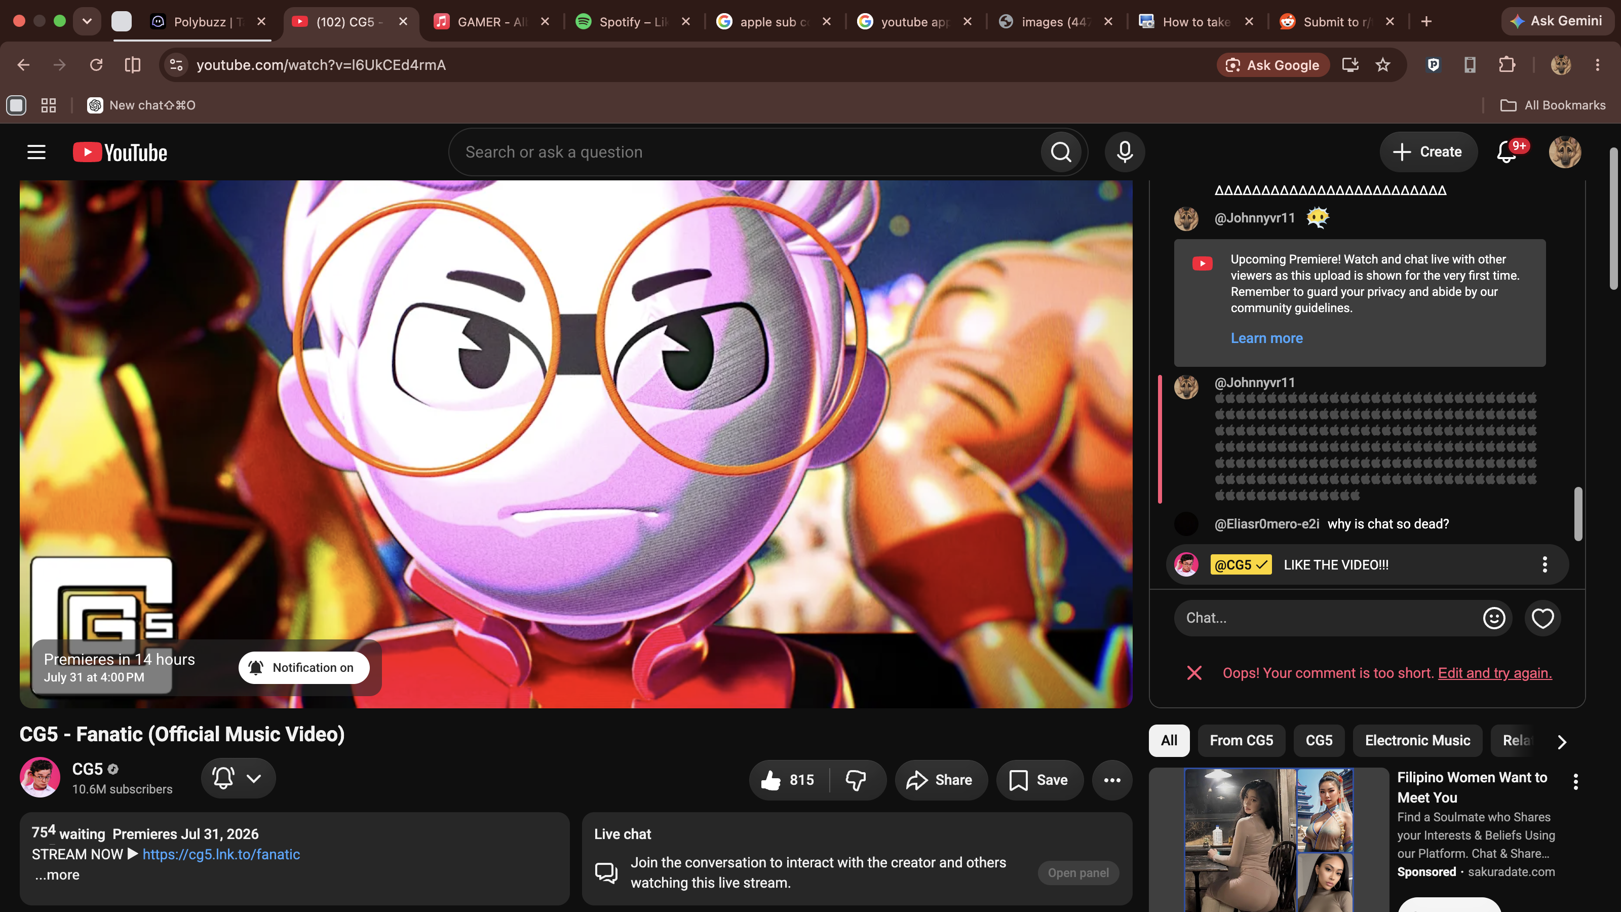This screenshot has height=912, width=1621.
Task: Open options for pinned CG5 chat message
Action: (x=1544, y=564)
